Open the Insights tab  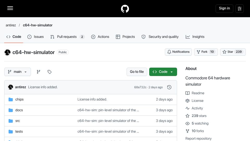click(x=195, y=37)
